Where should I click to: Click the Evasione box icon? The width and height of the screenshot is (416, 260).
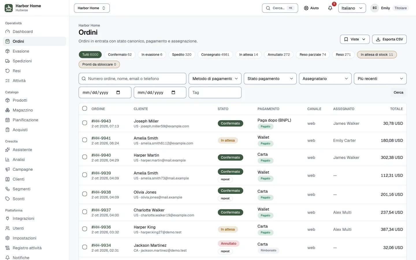[8, 51]
